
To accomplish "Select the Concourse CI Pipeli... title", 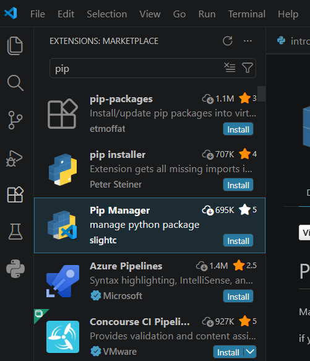I will click(140, 322).
